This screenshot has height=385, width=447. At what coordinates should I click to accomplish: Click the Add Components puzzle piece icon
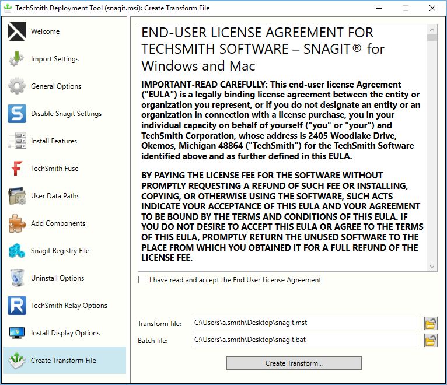click(x=17, y=223)
